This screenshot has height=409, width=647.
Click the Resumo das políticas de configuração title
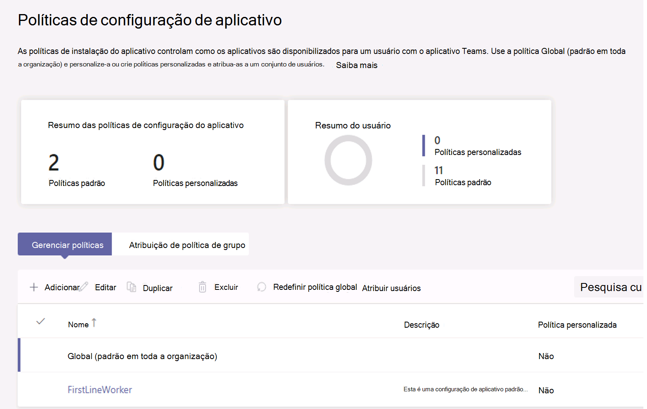[146, 125]
